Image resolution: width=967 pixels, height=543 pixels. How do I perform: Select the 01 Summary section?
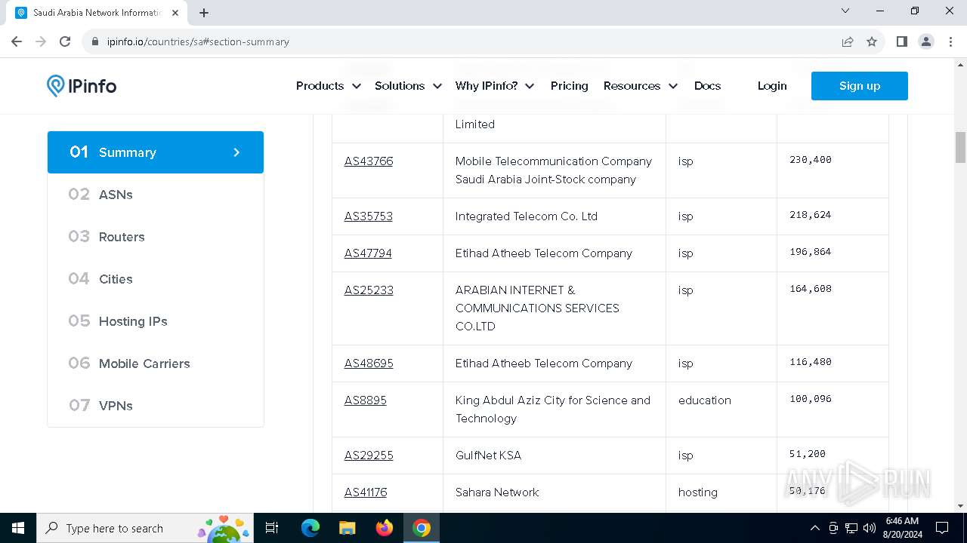[156, 152]
